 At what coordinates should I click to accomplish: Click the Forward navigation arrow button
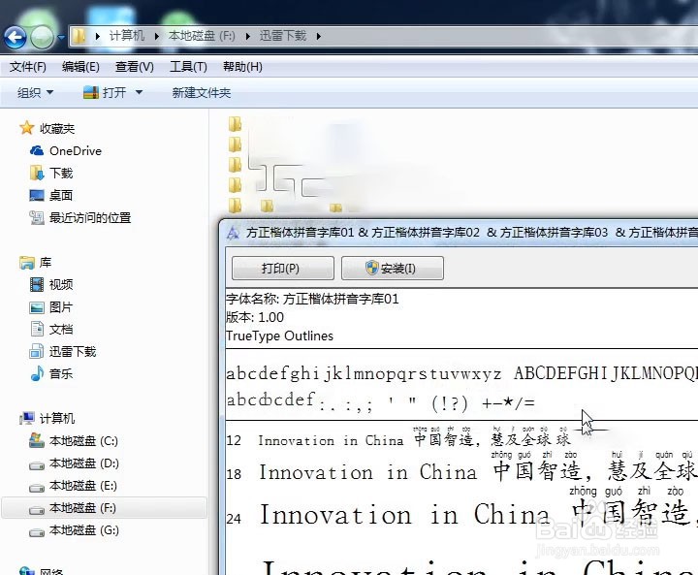click(x=42, y=38)
